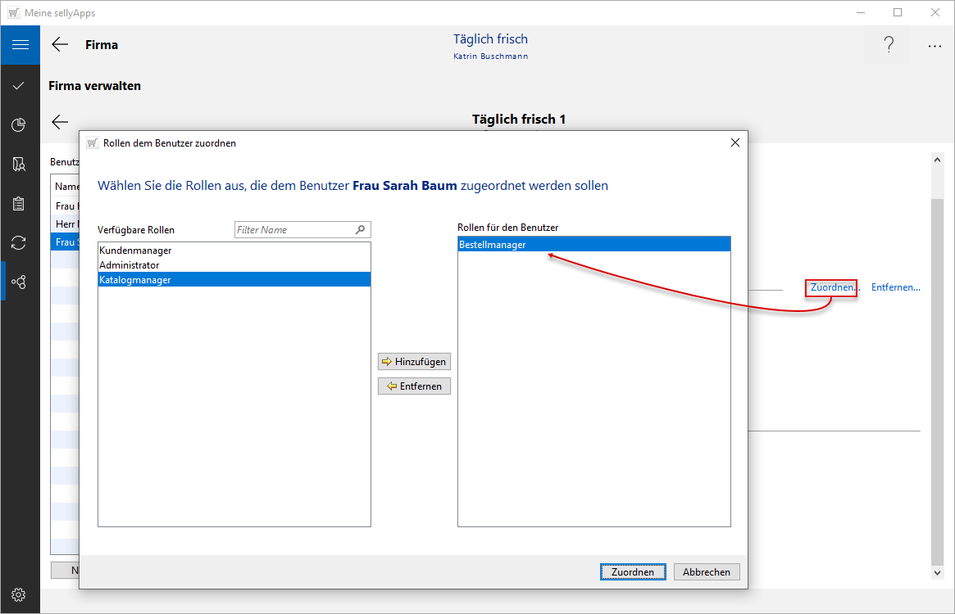Click the Filter Name input field
The image size is (955, 614).
pyautogui.click(x=293, y=230)
